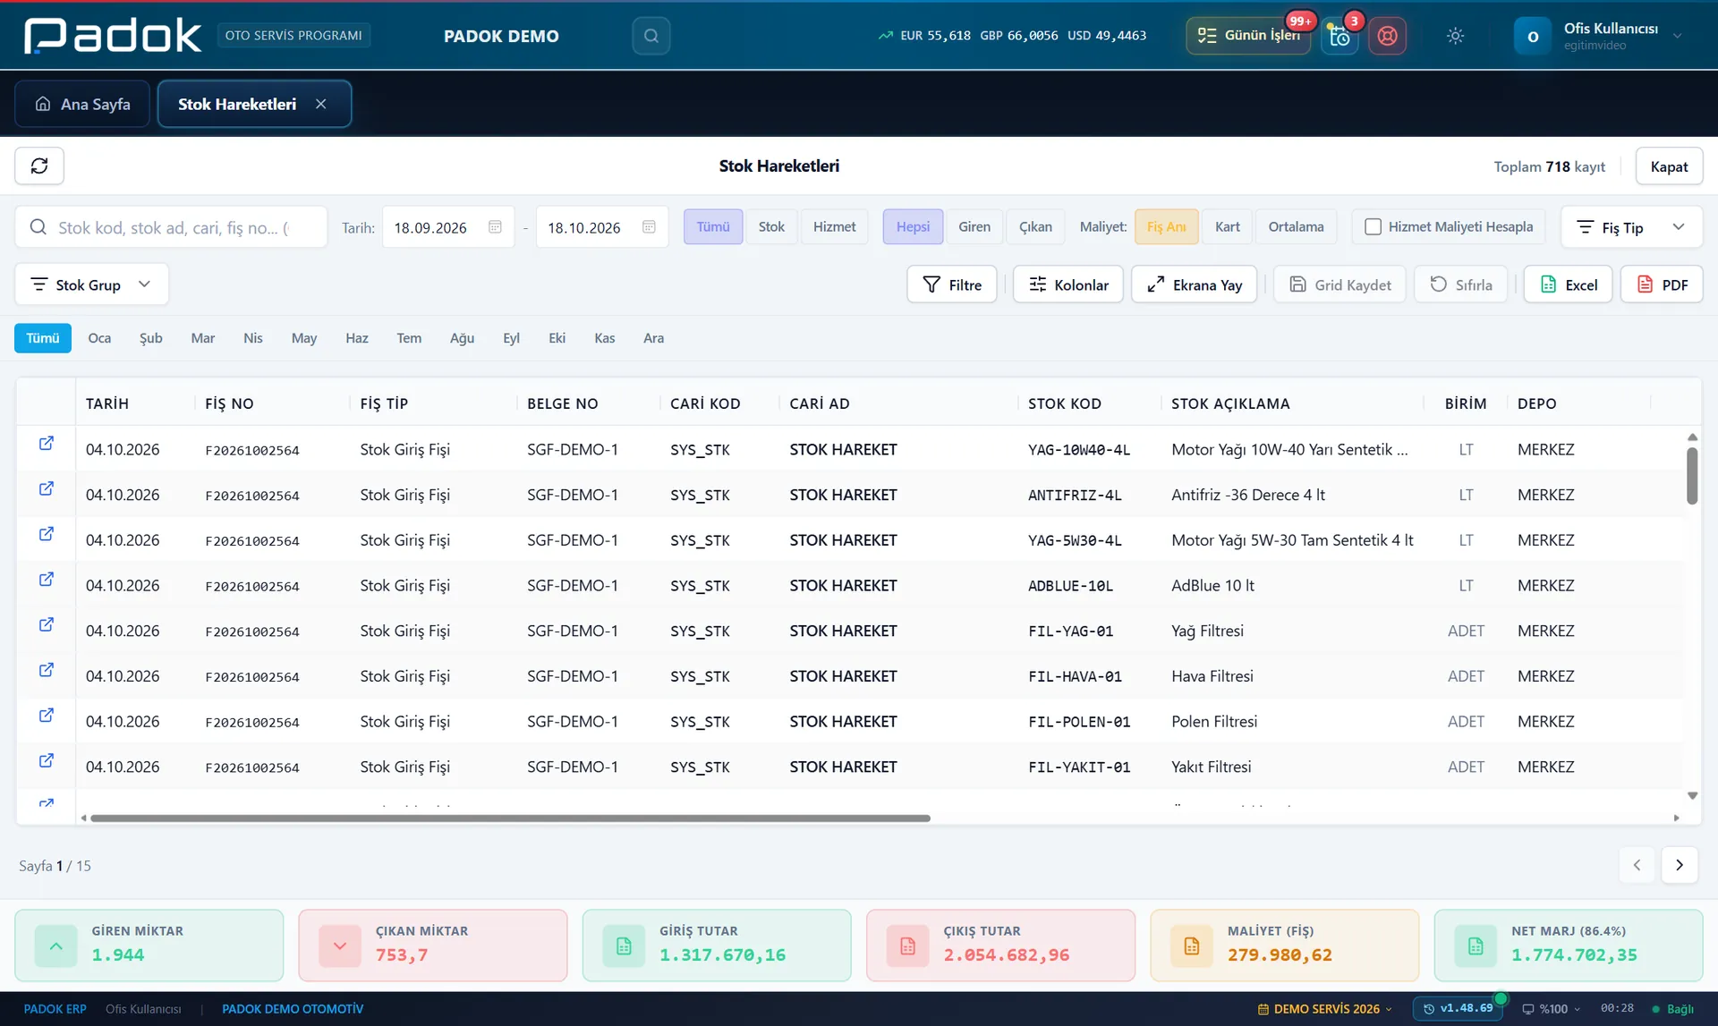Toggle the light theme sun icon
The height and width of the screenshot is (1026, 1718).
(1455, 36)
